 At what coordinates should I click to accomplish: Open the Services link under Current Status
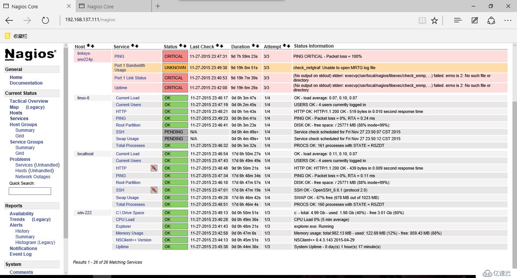tap(19, 119)
